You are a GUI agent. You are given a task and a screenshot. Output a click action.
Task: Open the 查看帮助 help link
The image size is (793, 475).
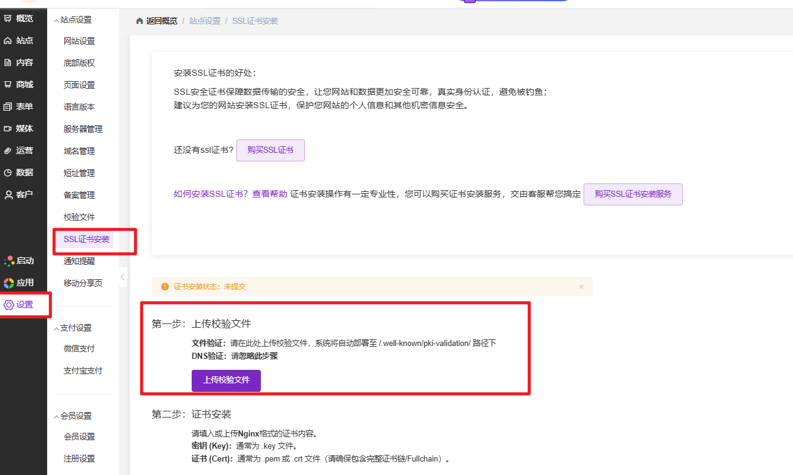click(269, 194)
